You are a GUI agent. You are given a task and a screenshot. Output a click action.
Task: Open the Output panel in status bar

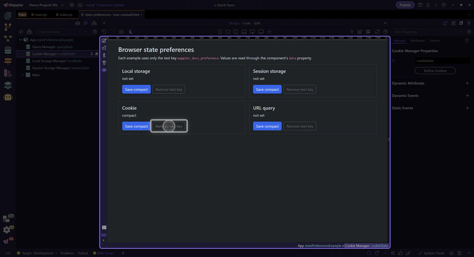(x=82, y=253)
